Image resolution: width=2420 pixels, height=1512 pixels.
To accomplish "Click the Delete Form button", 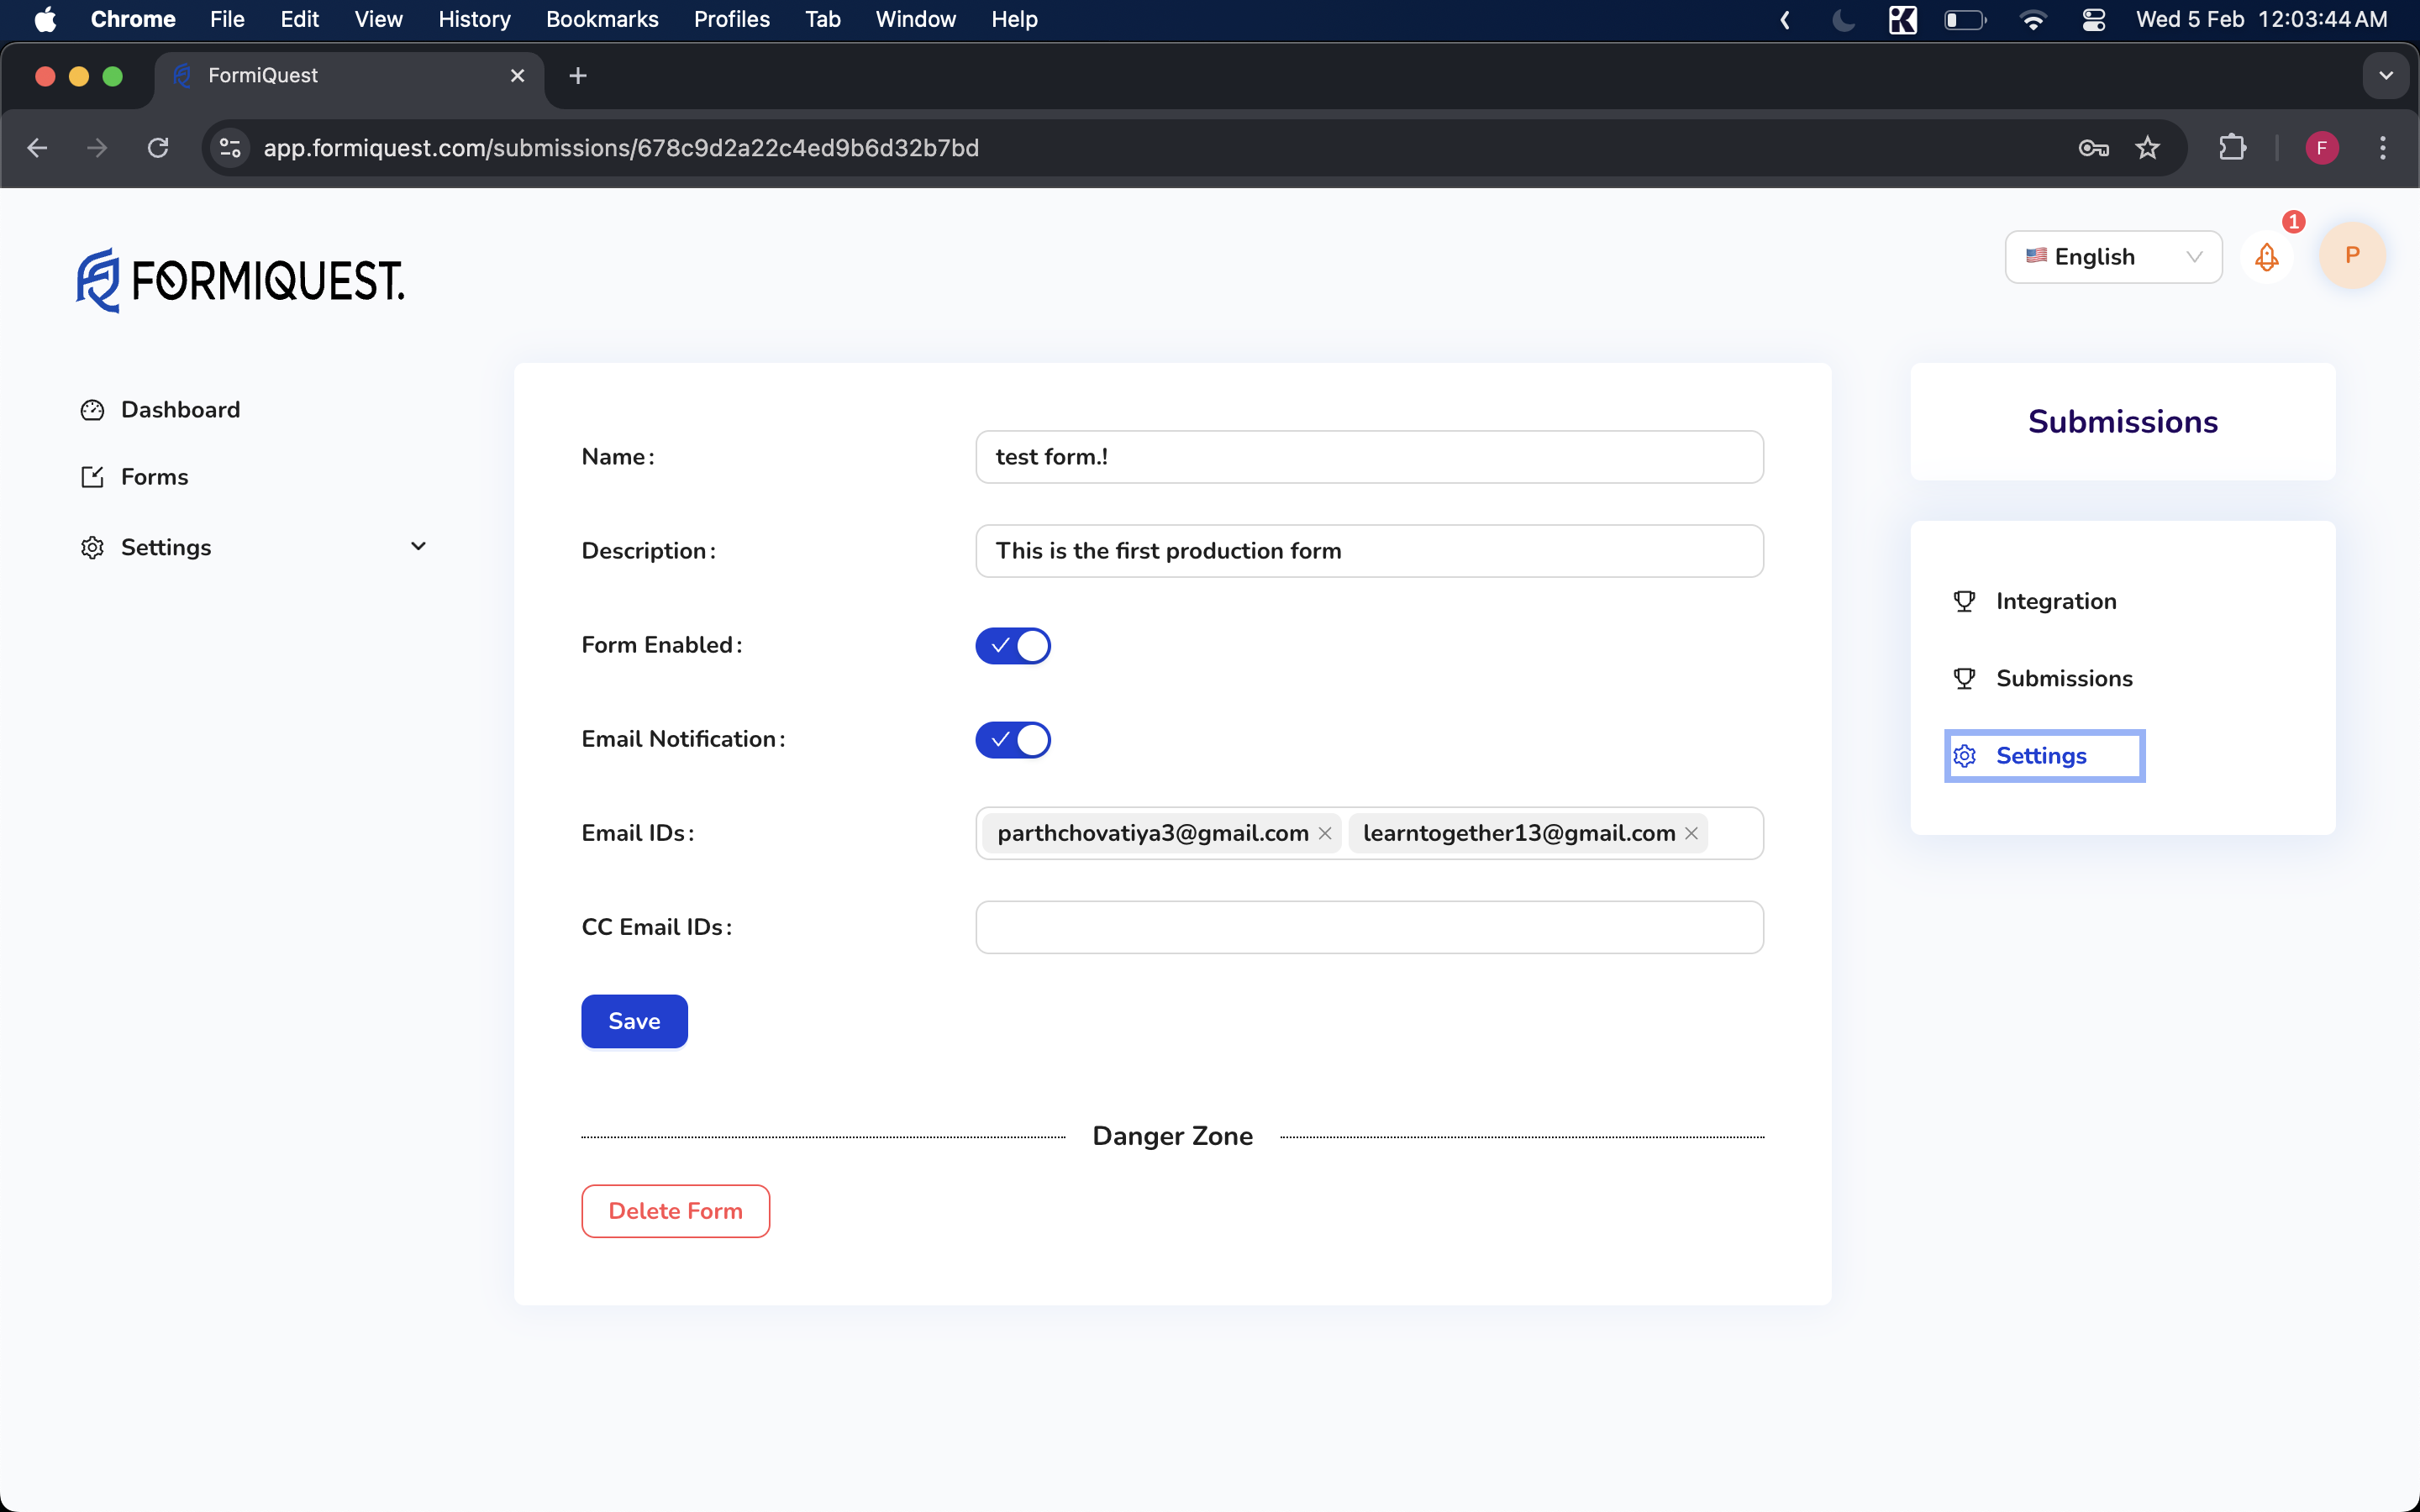I will coord(675,1211).
